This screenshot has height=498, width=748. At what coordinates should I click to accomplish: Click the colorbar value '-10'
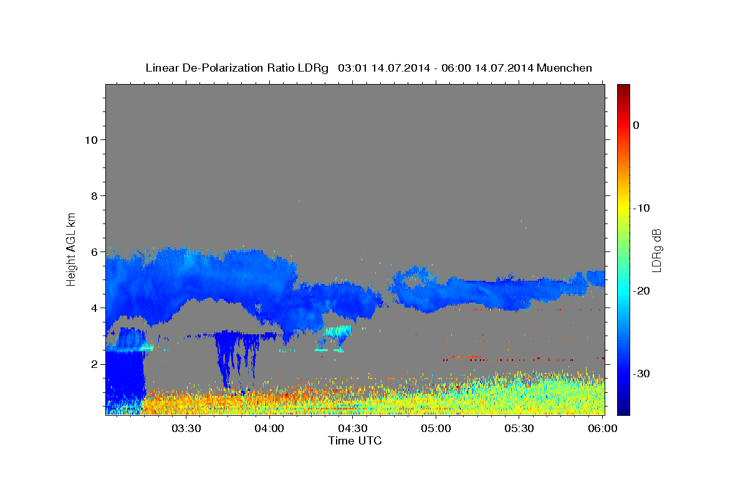tap(641, 208)
